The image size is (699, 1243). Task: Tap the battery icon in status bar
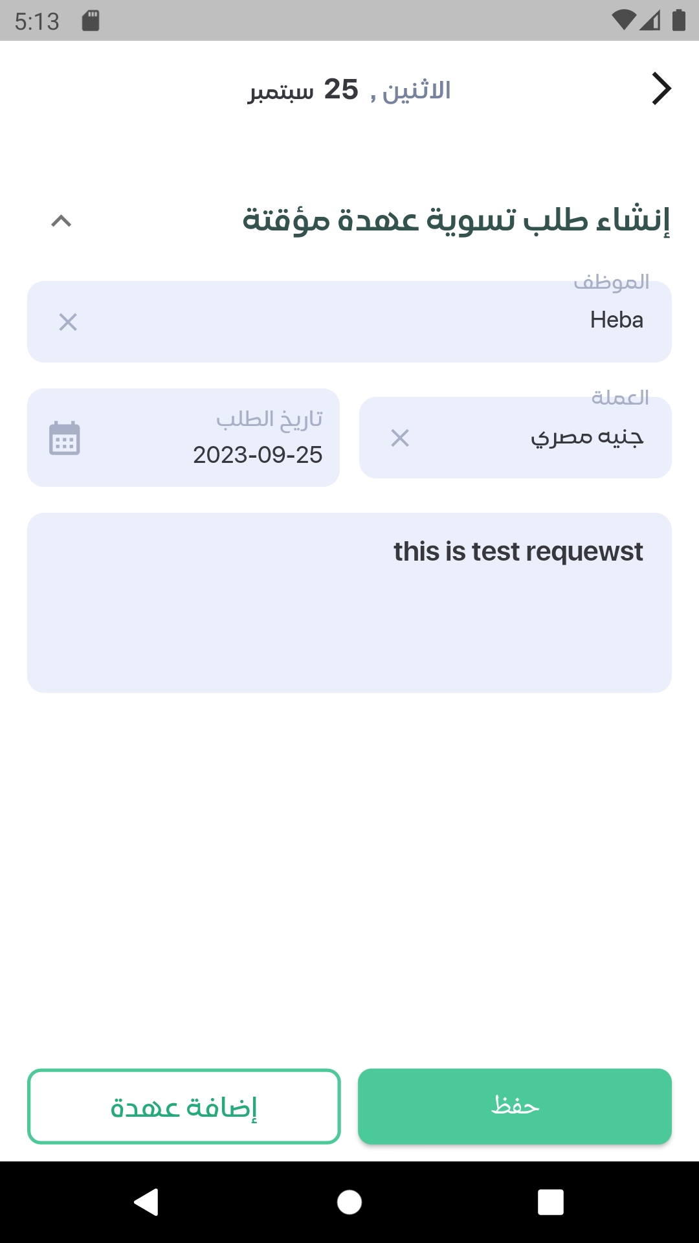pyautogui.click(x=678, y=20)
